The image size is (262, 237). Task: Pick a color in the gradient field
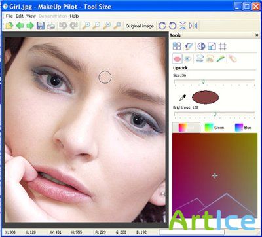coord(215,175)
